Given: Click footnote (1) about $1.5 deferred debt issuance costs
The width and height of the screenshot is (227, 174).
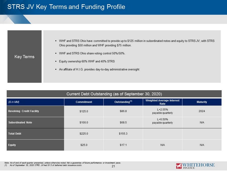Looking at the screenshot, I should click(x=43, y=165).
